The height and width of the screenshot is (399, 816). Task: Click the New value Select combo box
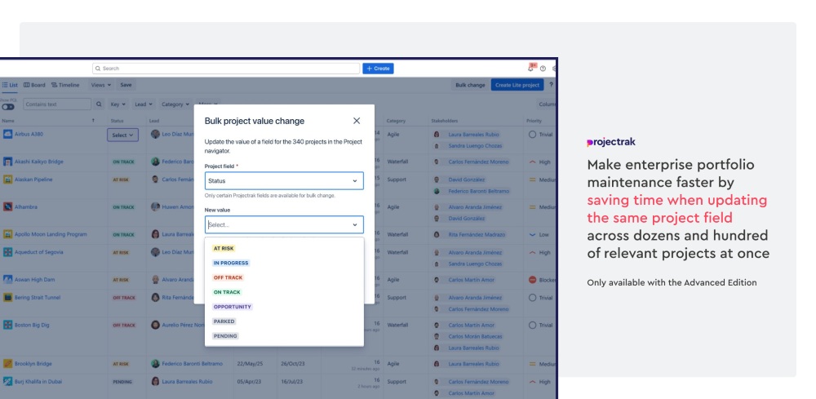coord(284,224)
